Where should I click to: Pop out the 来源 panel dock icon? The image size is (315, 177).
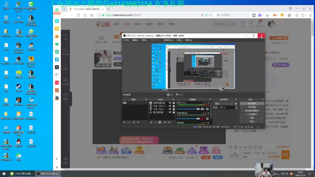[173, 100]
